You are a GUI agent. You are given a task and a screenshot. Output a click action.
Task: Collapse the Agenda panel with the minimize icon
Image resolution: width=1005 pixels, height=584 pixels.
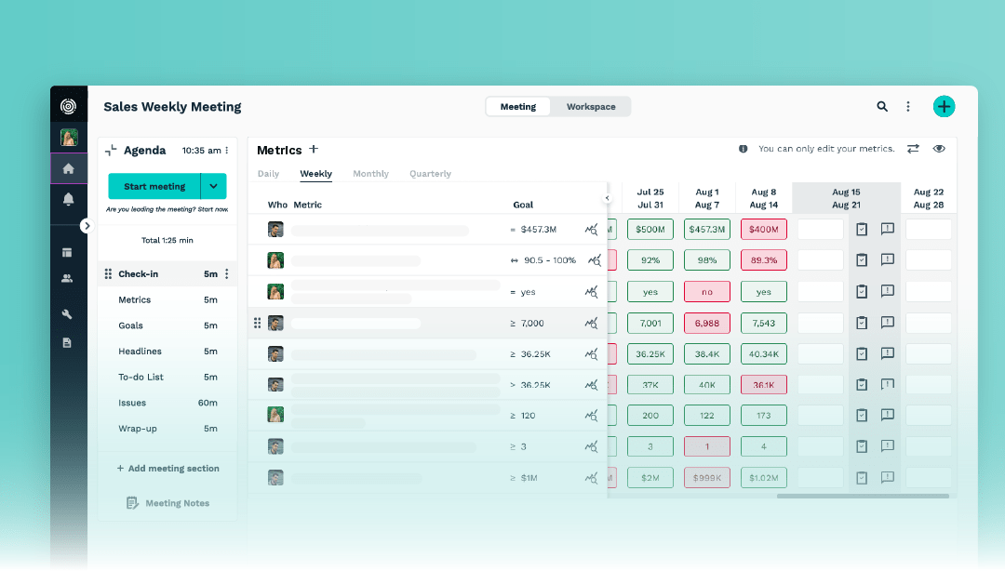pos(111,150)
